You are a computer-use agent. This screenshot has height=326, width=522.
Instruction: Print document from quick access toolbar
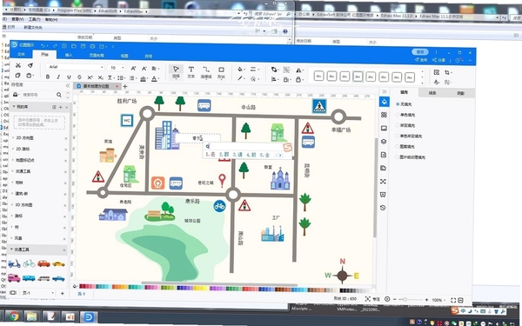click(x=92, y=46)
